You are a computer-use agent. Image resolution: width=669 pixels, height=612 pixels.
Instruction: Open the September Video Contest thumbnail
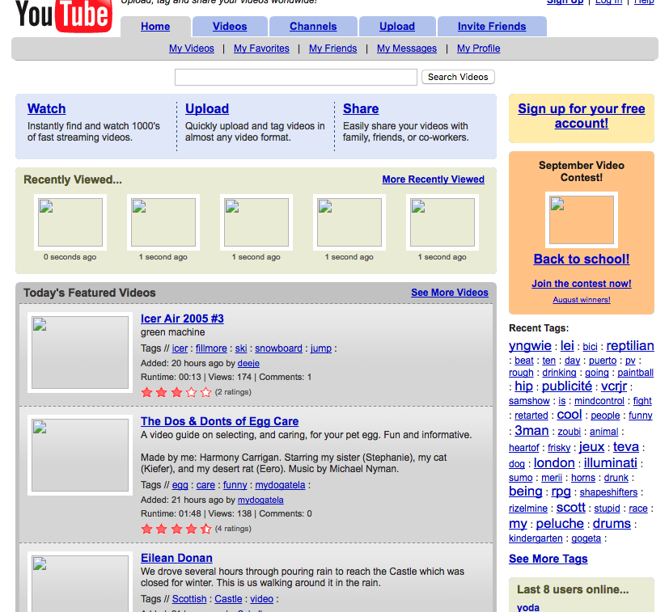point(581,220)
